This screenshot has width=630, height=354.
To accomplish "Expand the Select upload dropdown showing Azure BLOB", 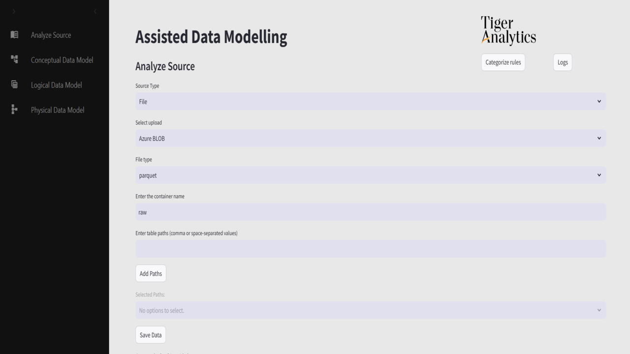I will (x=370, y=138).
